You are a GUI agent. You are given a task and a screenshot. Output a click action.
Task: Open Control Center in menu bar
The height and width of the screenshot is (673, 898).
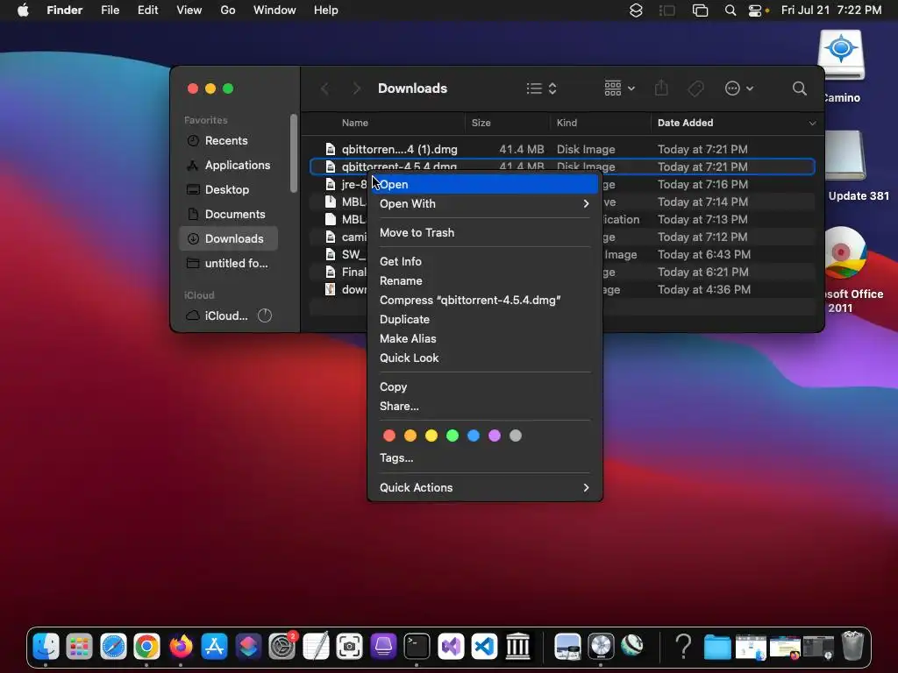point(755,11)
